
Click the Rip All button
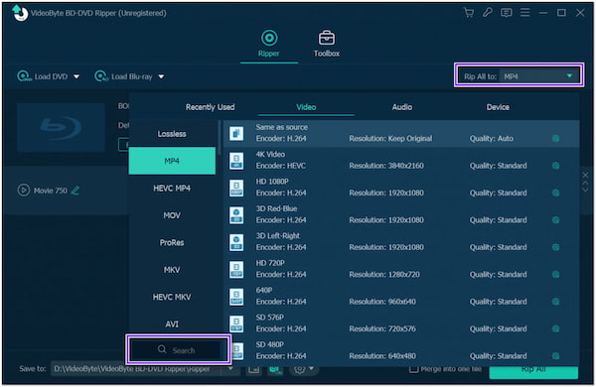(x=533, y=372)
